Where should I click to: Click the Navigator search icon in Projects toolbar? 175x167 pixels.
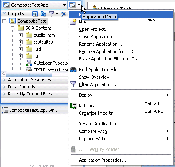click(x=35, y=14)
